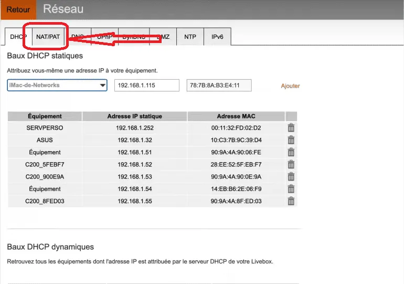
Task: Click MAC address 90:9A:4A:8F:ED:03
Action: coord(236,201)
